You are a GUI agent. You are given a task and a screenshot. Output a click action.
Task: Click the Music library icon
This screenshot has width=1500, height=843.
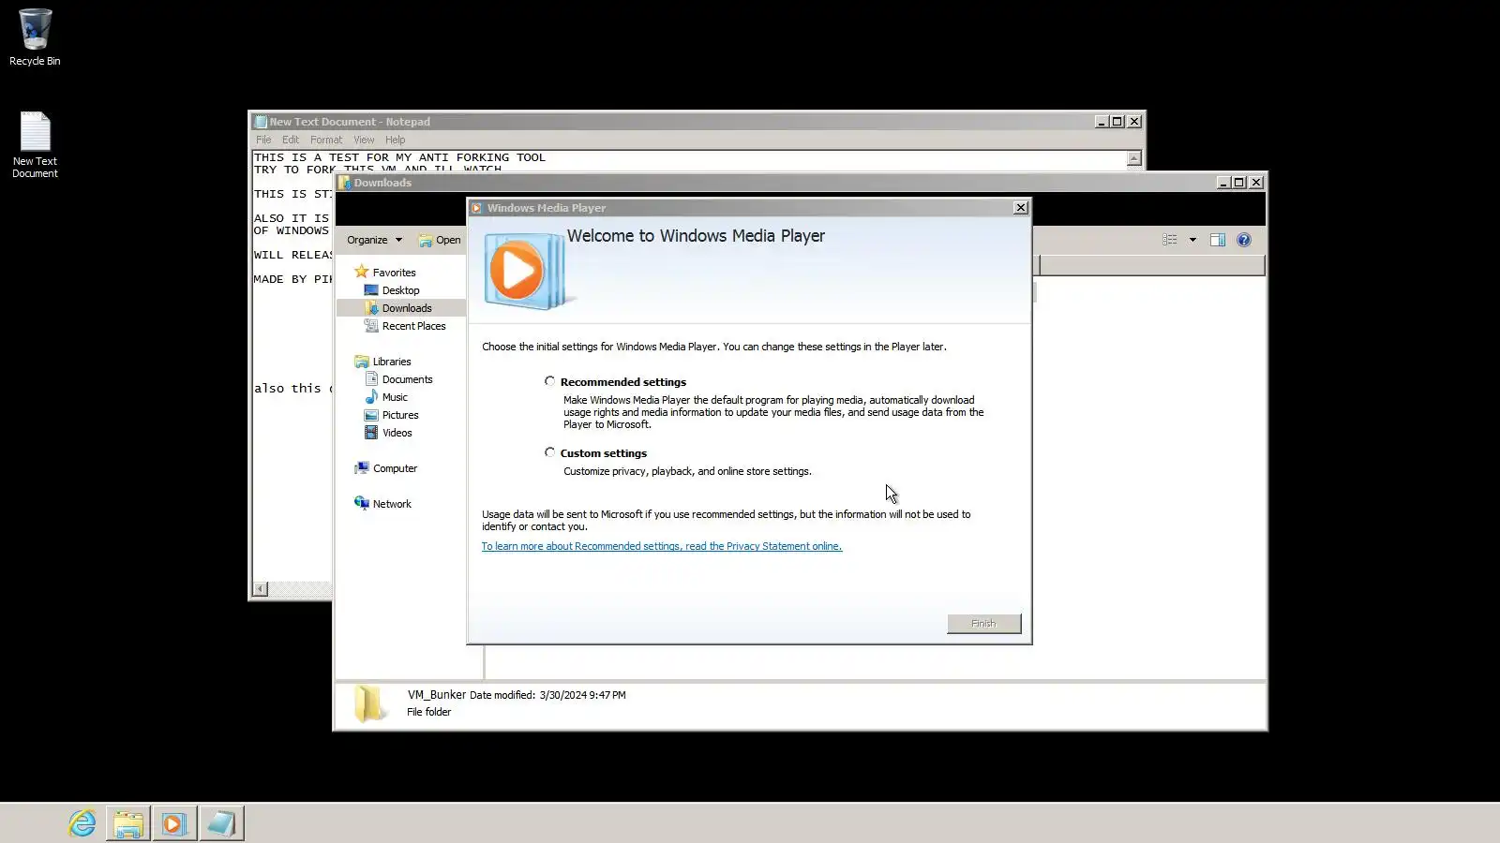(x=371, y=397)
